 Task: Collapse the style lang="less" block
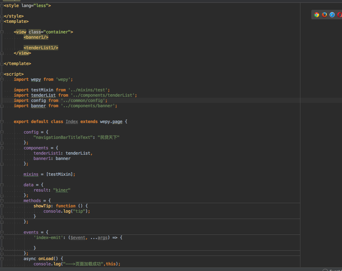2,5
